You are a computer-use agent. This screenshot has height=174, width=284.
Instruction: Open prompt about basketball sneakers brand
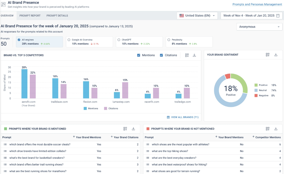[x=37, y=158]
